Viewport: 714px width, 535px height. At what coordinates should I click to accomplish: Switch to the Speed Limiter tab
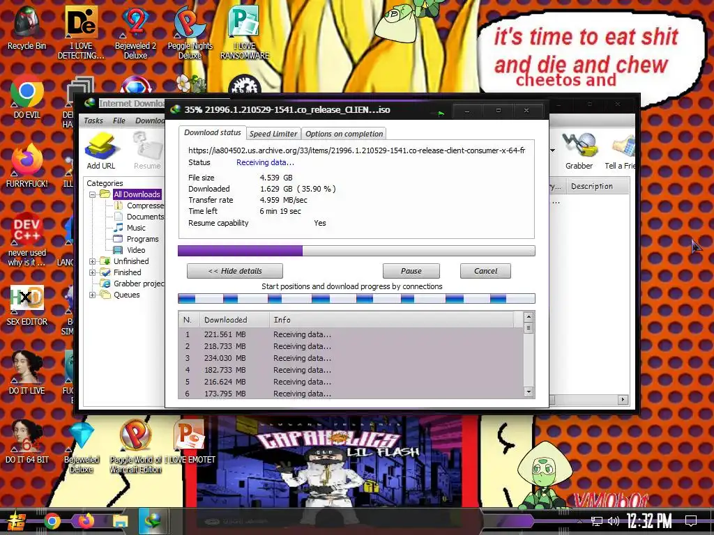(273, 134)
